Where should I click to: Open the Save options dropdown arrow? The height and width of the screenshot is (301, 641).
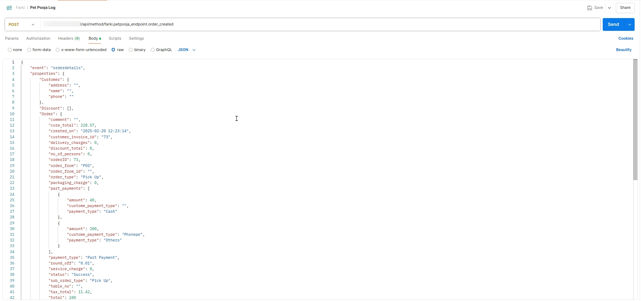[609, 8]
